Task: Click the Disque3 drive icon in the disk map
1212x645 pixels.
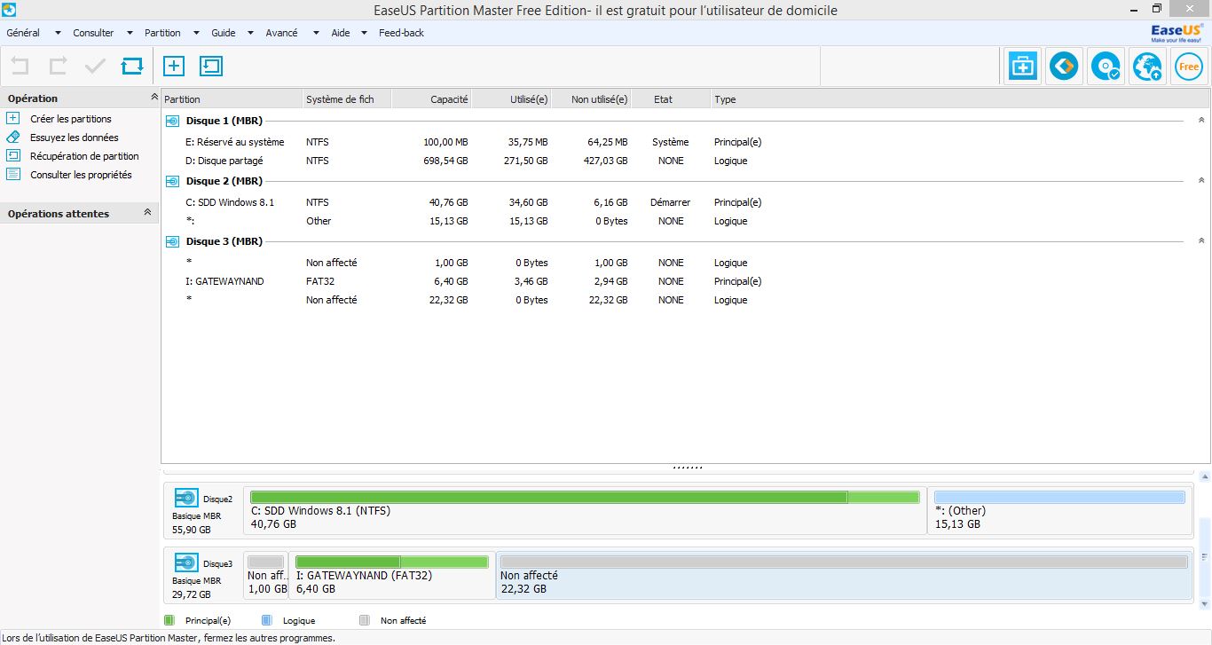Action: [186, 562]
